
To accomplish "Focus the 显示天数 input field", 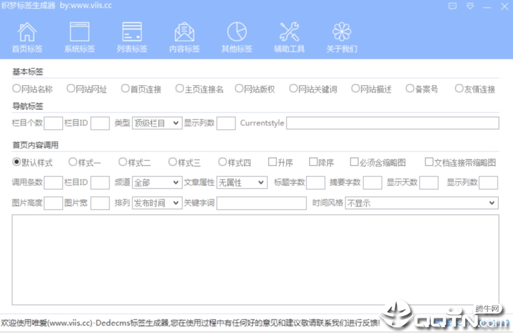I will 429,183.
